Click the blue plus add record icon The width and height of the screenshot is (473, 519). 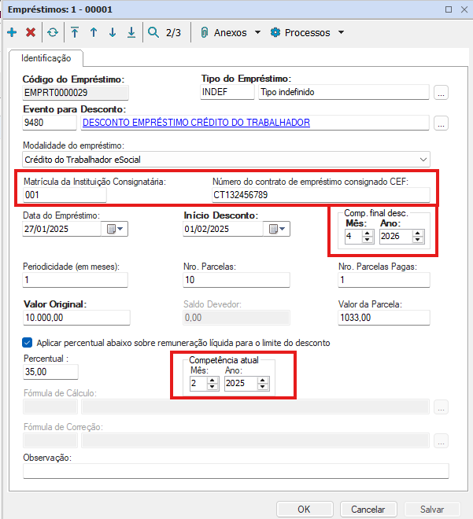(x=11, y=33)
